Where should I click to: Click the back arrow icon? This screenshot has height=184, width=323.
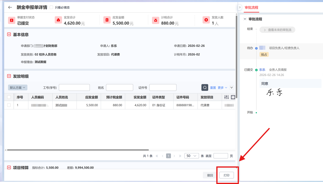click(10, 7)
